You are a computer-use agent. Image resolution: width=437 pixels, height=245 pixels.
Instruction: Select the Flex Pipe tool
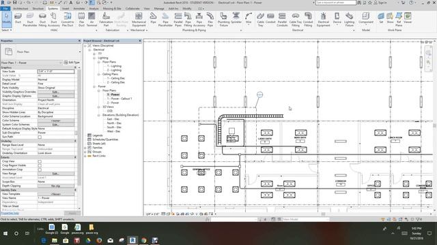(210, 20)
